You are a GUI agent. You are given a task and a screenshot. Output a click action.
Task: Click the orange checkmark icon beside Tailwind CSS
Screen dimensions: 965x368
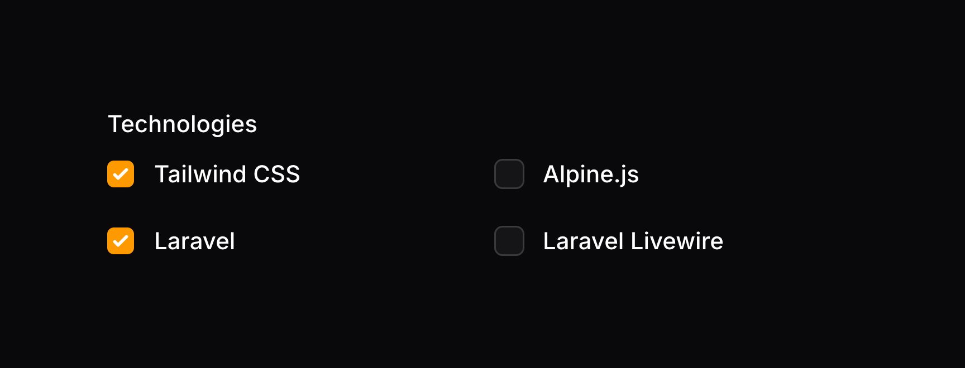[x=121, y=174]
